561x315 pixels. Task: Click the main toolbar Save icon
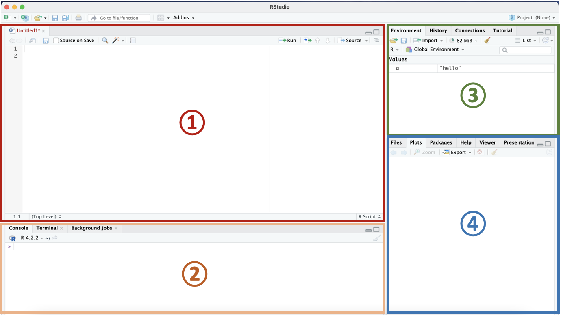(55, 18)
